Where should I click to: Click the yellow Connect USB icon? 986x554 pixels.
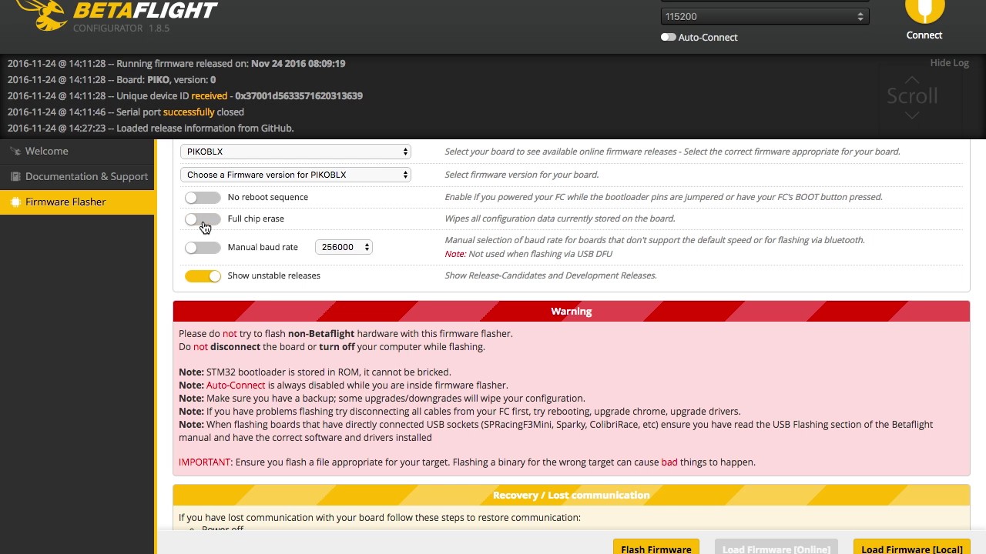[924, 11]
